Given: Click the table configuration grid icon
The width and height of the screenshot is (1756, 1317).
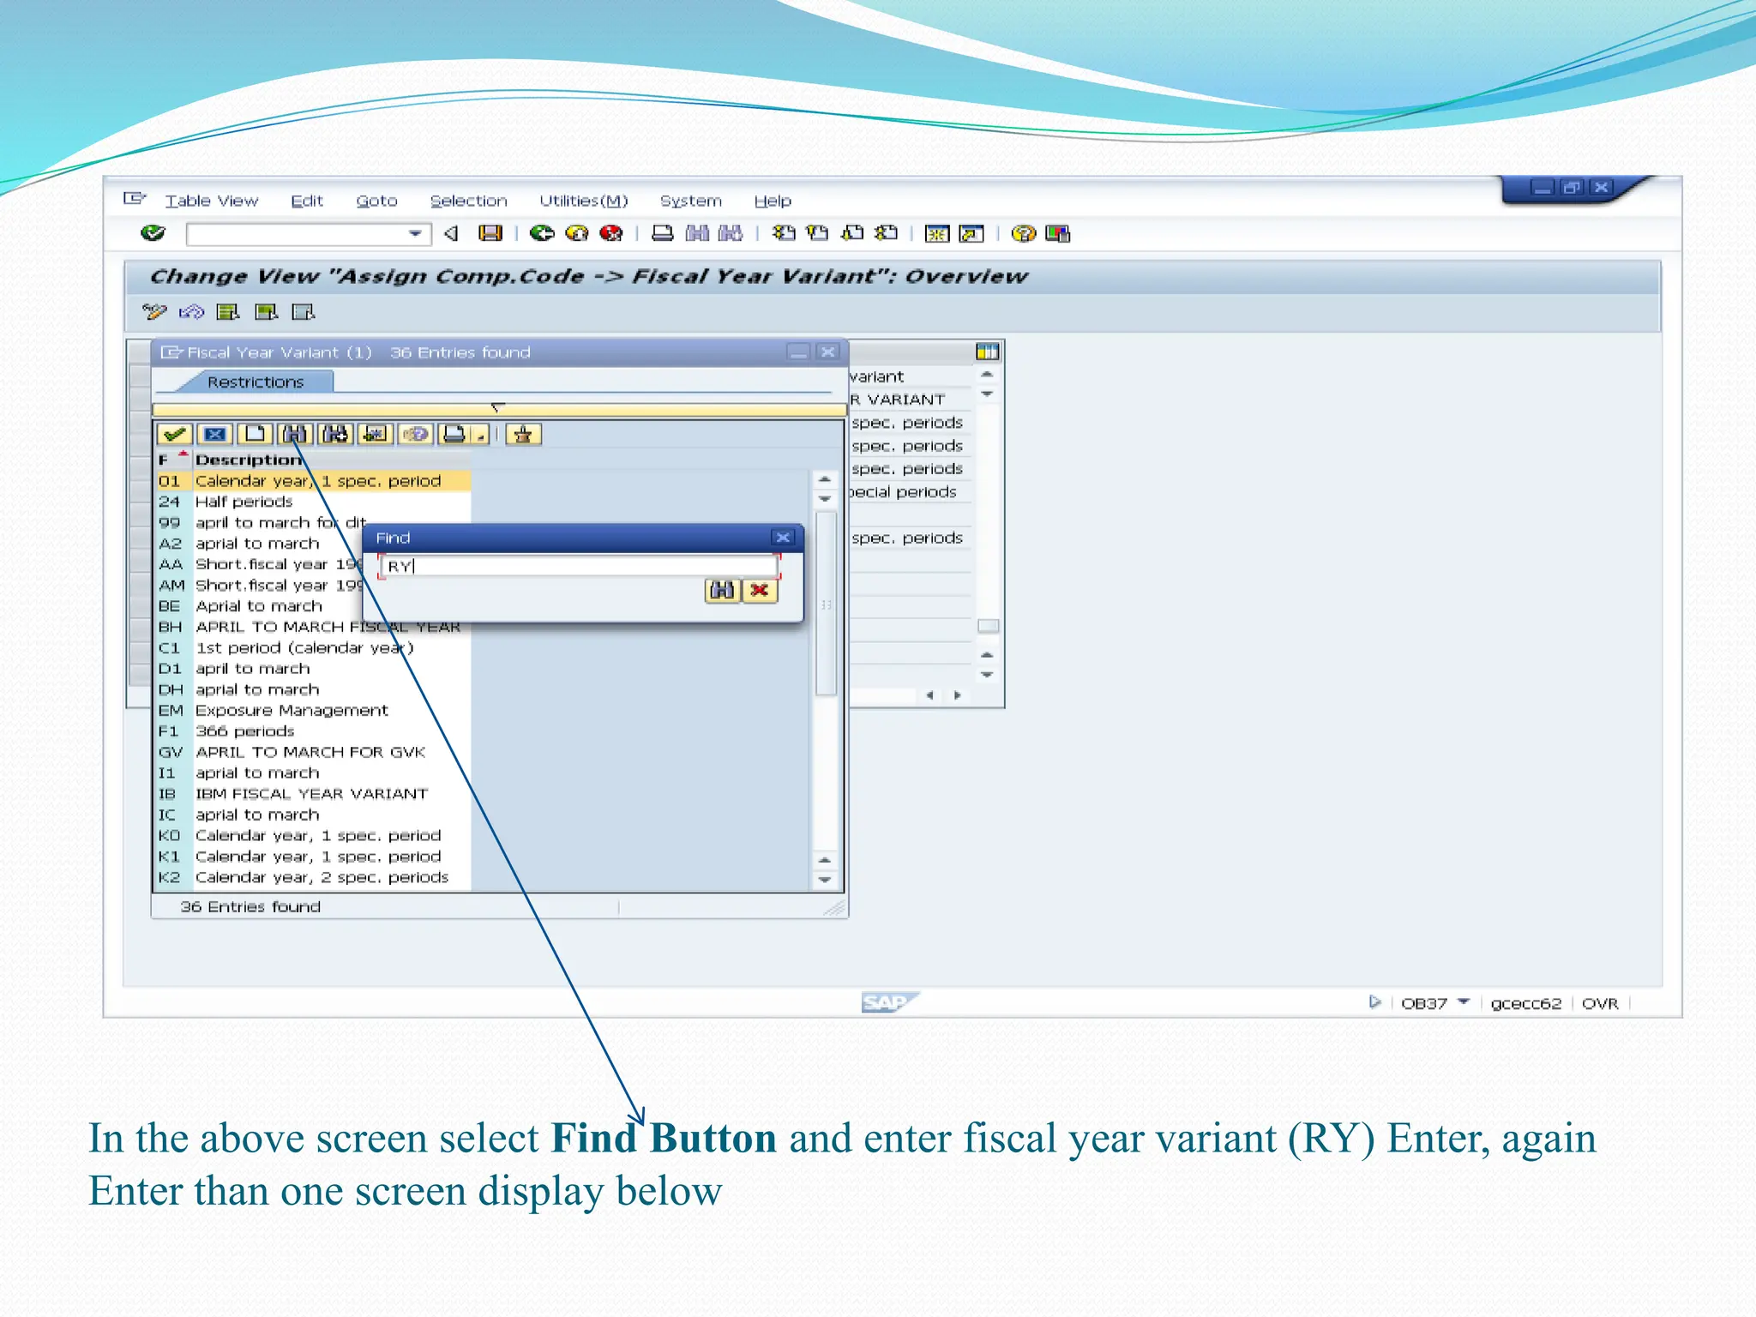Looking at the screenshot, I should (x=988, y=352).
